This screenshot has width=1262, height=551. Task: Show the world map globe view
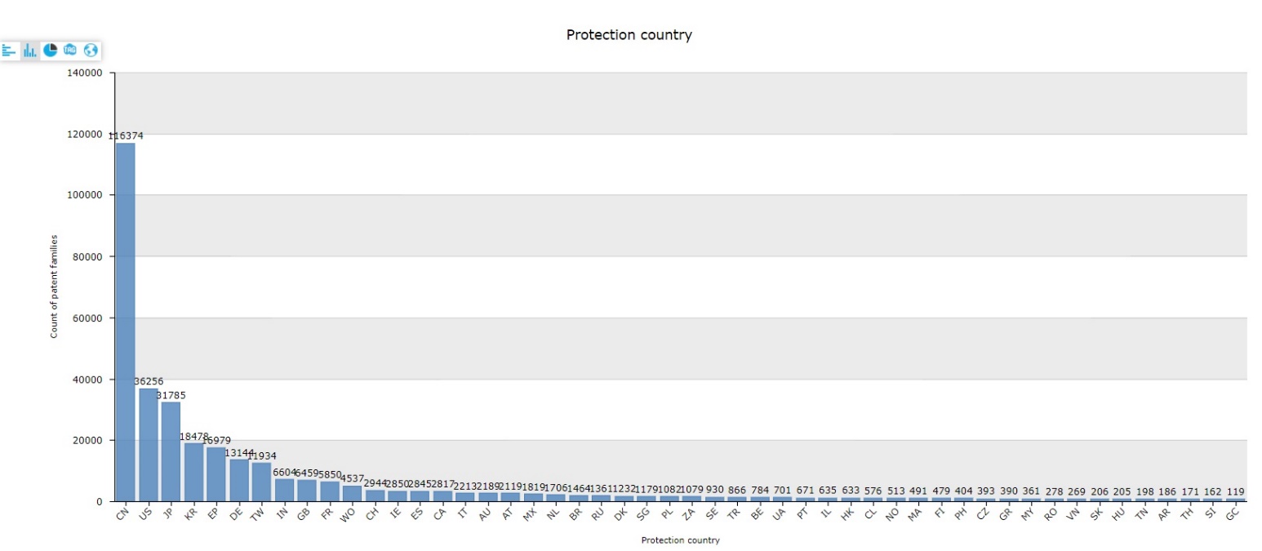pyautogui.click(x=91, y=51)
